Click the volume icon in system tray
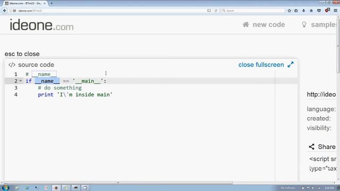The width and height of the screenshot is (340, 191). coord(313,188)
